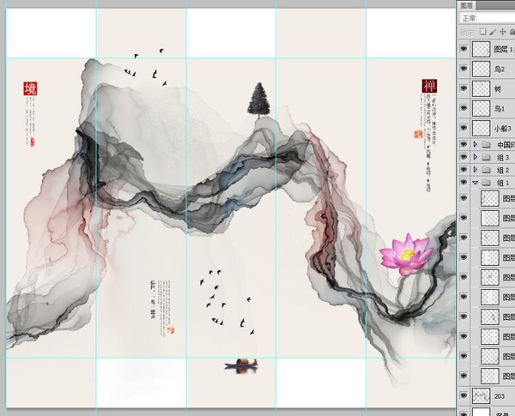This screenshot has height=416, width=515.
Task: Expand the 组 2 group
Action: pyautogui.click(x=476, y=170)
